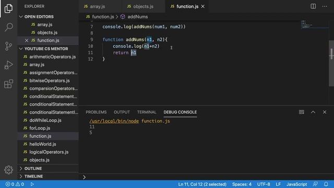Open objects.js under Open Editors
This screenshot has width=334, height=188.
[x=48, y=32]
